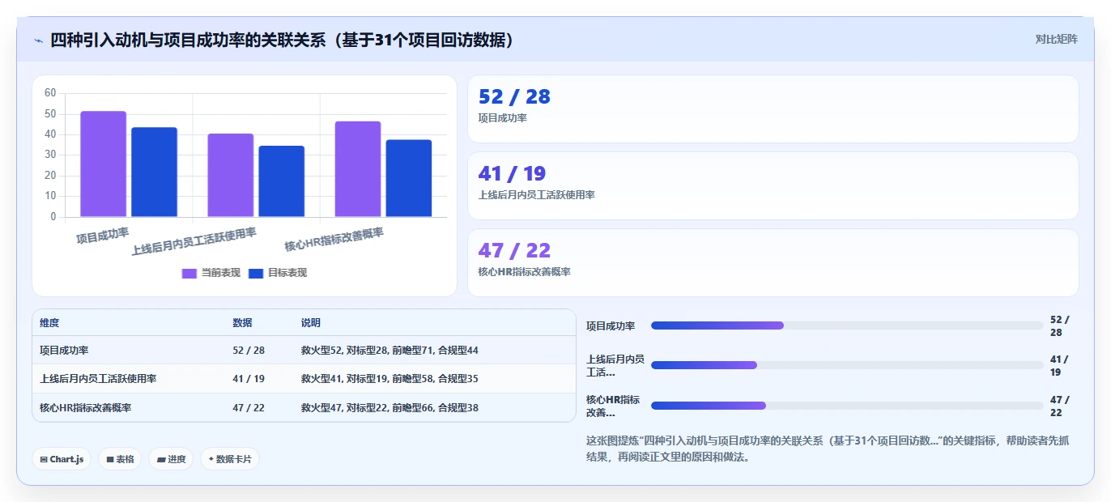
Task: Click the 上线后月内员工工活… progress bar
Action: click(x=847, y=365)
